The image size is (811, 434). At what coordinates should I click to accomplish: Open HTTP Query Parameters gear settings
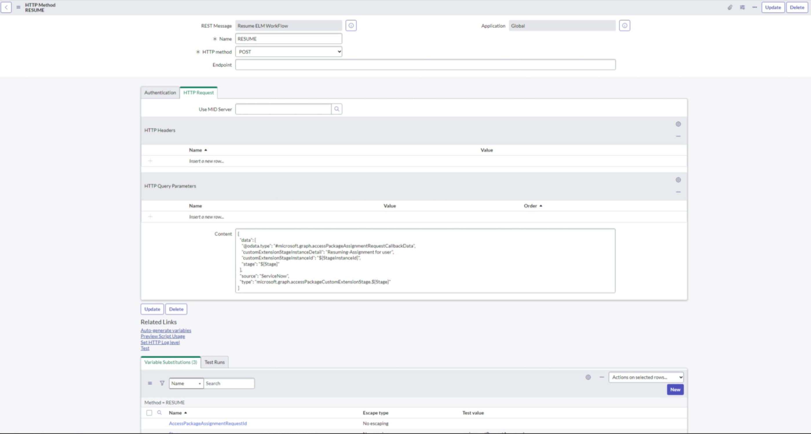pyautogui.click(x=678, y=180)
